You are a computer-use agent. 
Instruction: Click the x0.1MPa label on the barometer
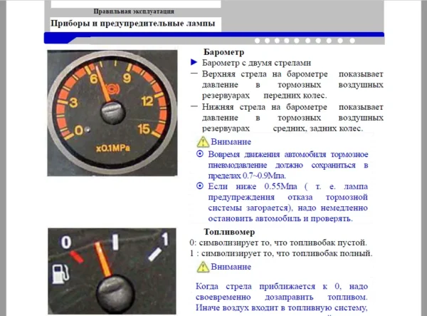point(111,148)
